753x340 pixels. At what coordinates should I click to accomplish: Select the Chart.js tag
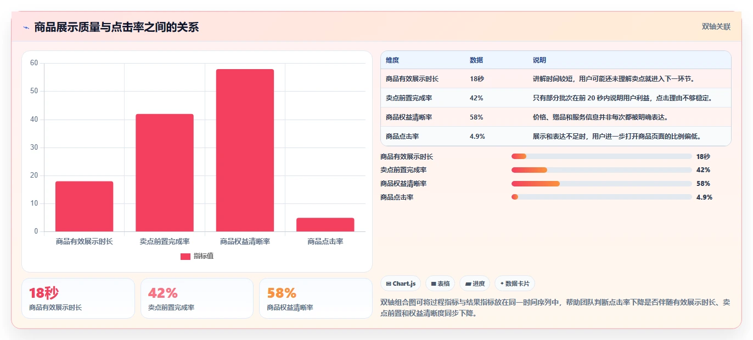coord(401,284)
